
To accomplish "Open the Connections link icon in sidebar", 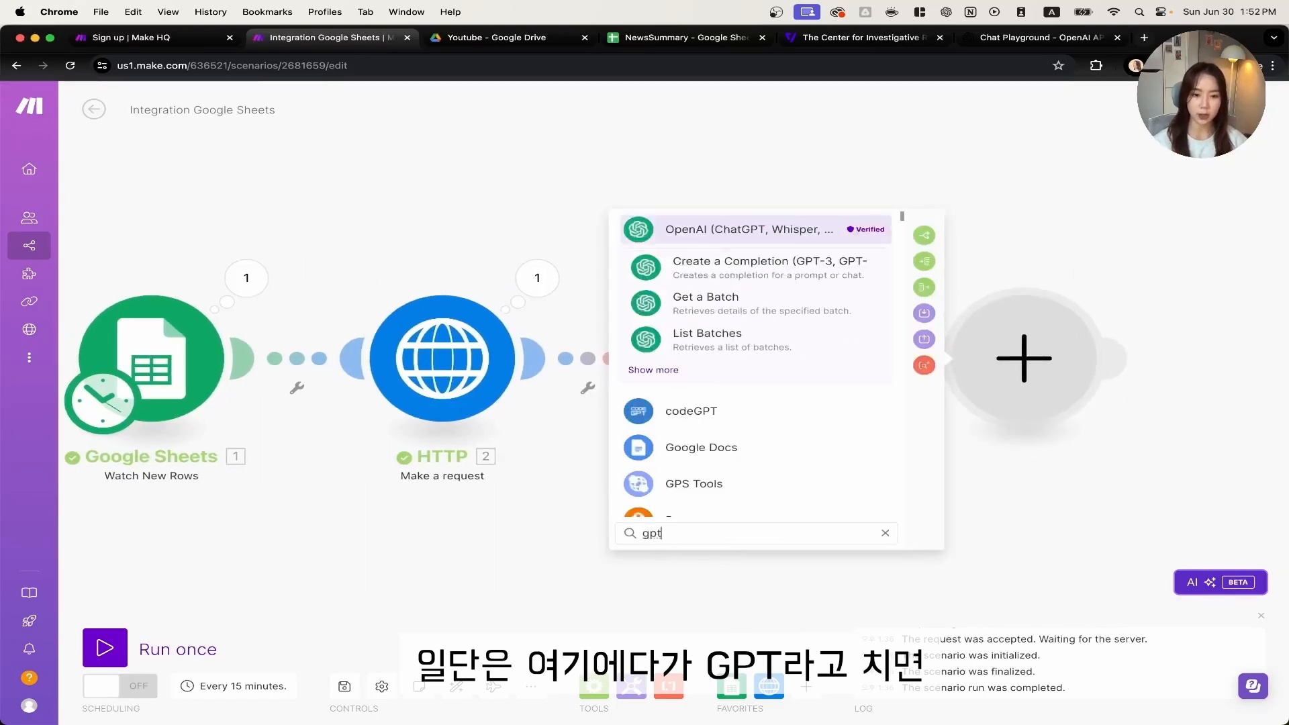I will [x=29, y=301].
